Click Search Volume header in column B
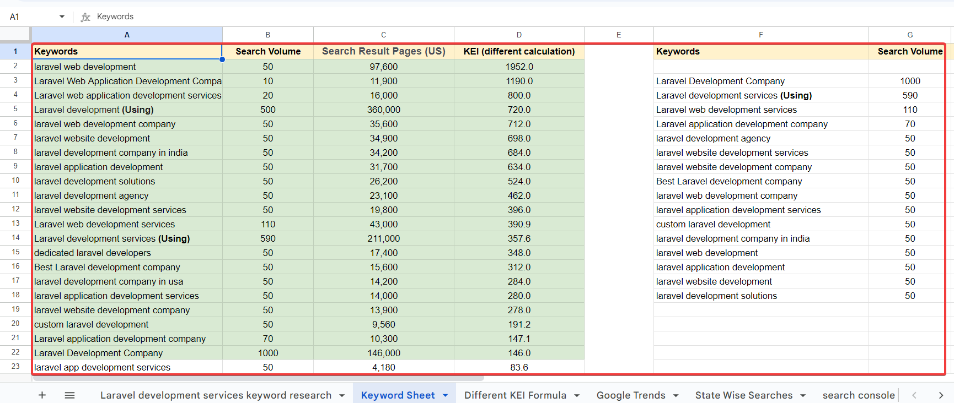The width and height of the screenshot is (954, 403). coord(268,51)
